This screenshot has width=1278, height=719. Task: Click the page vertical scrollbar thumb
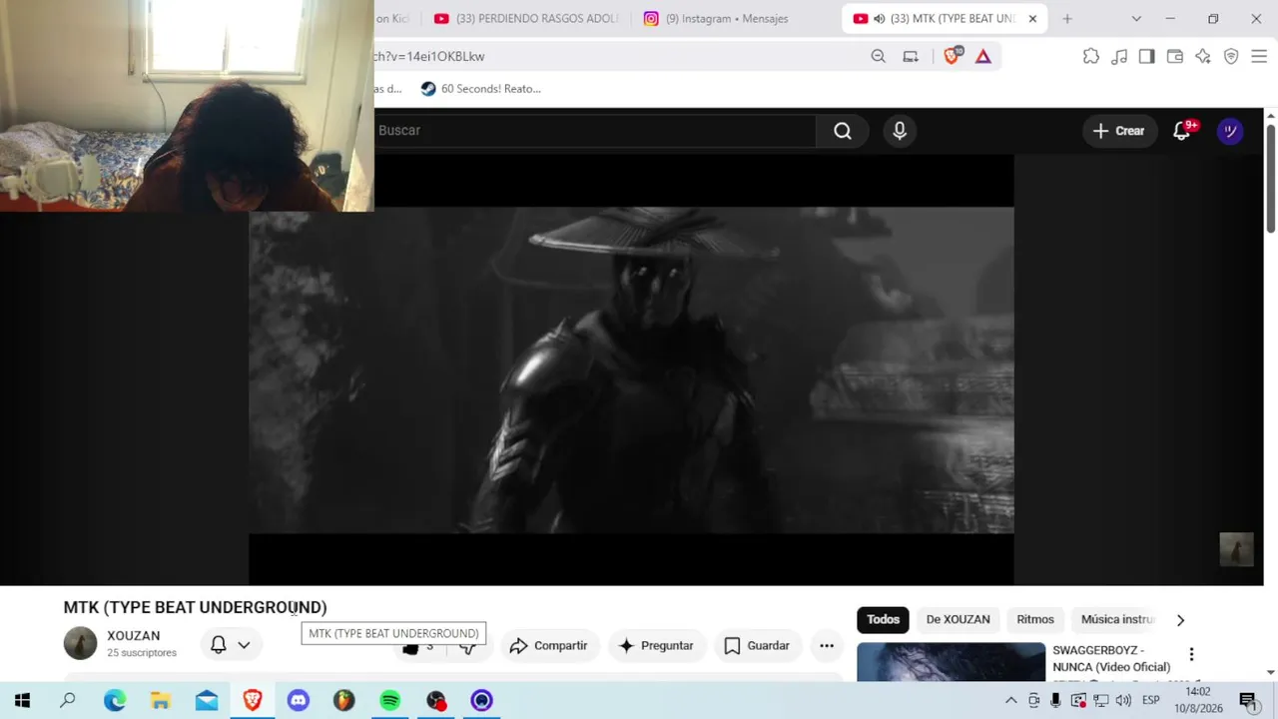[1271, 180]
